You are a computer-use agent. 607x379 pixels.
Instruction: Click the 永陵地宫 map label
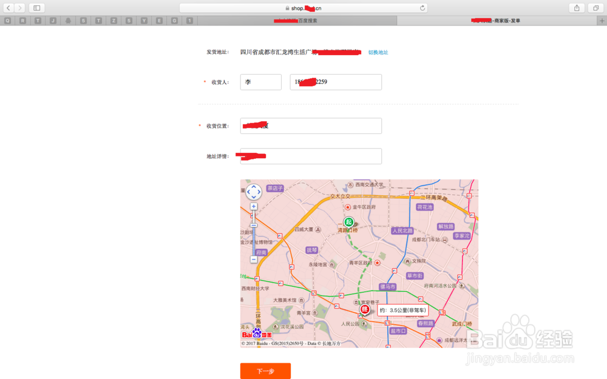pos(318,264)
